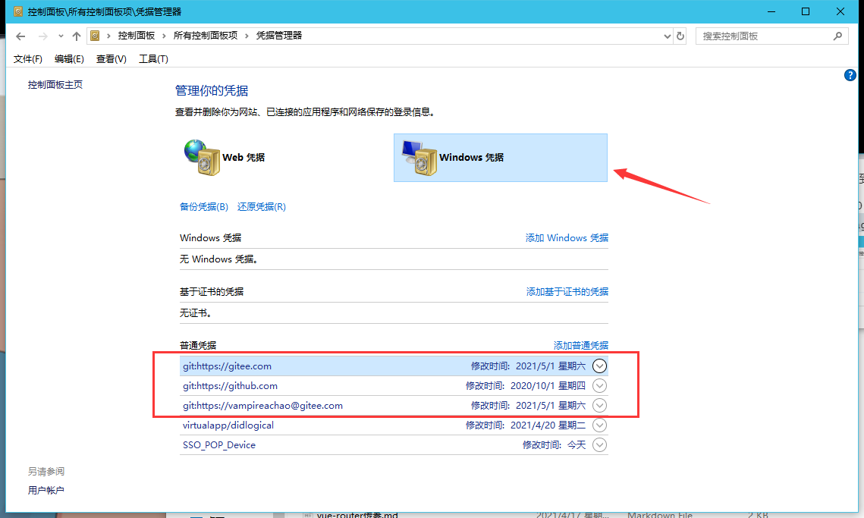Image resolution: width=864 pixels, height=518 pixels.
Task: Click the back navigation arrow
Action: click(21, 36)
